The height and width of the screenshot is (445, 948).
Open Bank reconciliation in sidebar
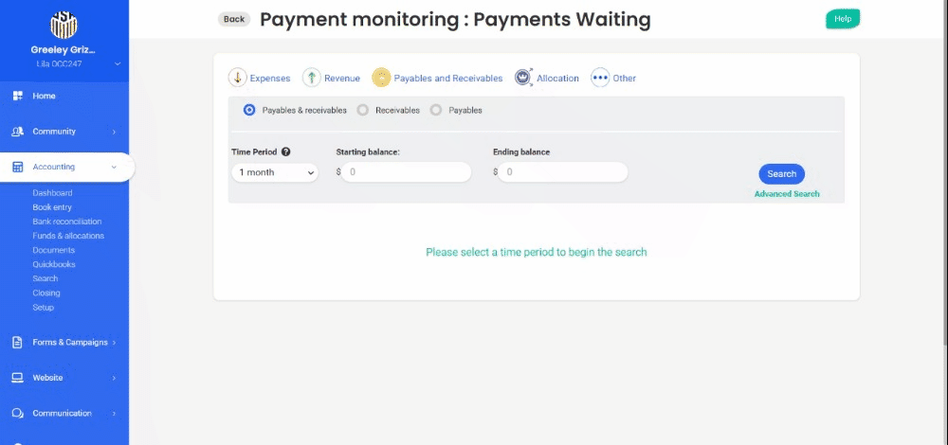click(66, 222)
